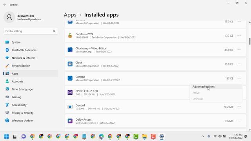This screenshot has width=251, height=141.
Task: Open Privacy & security settings
Action: tap(31, 113)
